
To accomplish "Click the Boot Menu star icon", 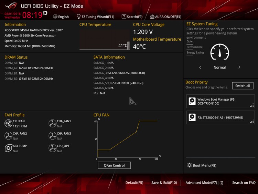I will 190,165.
